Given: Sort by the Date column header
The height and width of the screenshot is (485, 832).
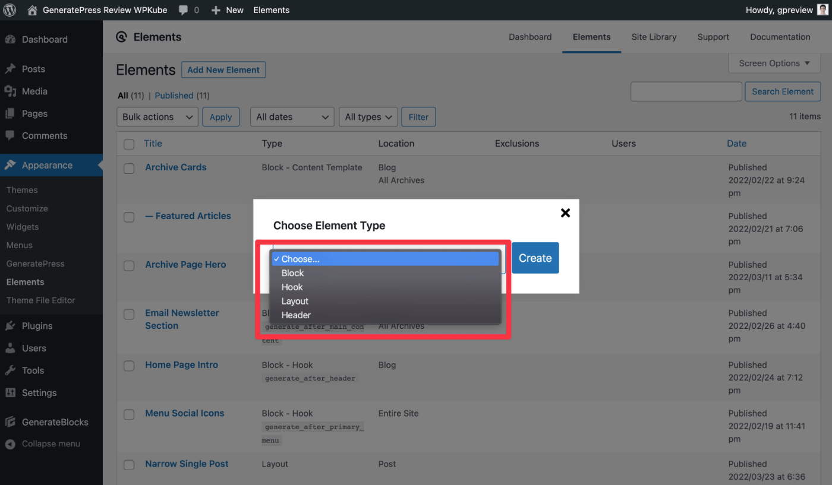Looking at the screenshot, I should [x=736, y=144].
